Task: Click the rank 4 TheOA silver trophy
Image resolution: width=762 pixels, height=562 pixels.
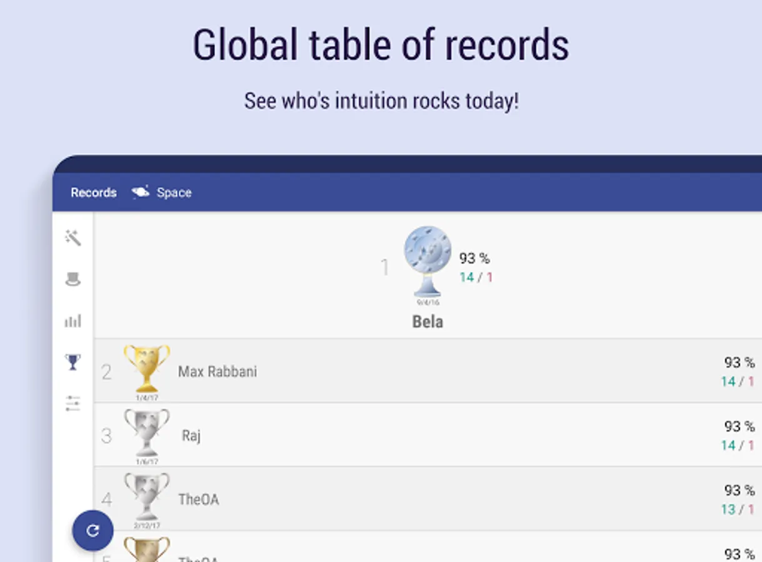Action: 147,496
